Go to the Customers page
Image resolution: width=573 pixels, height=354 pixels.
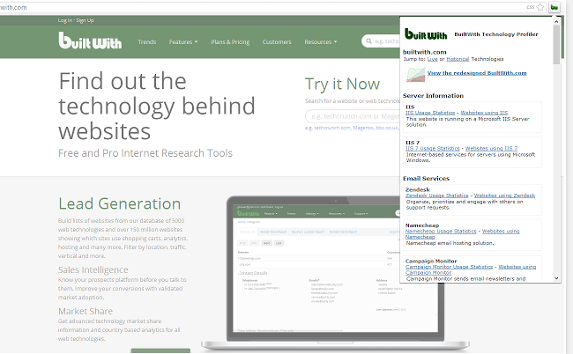(x=277, y=41)
